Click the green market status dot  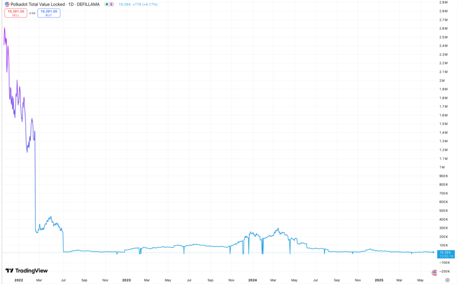107,4
